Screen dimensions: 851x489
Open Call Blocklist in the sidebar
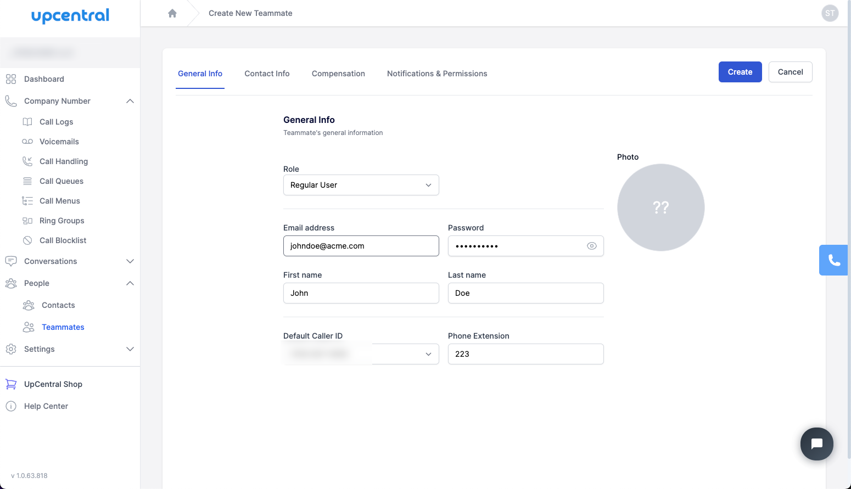pyautogui.click(x=63, y=240)
